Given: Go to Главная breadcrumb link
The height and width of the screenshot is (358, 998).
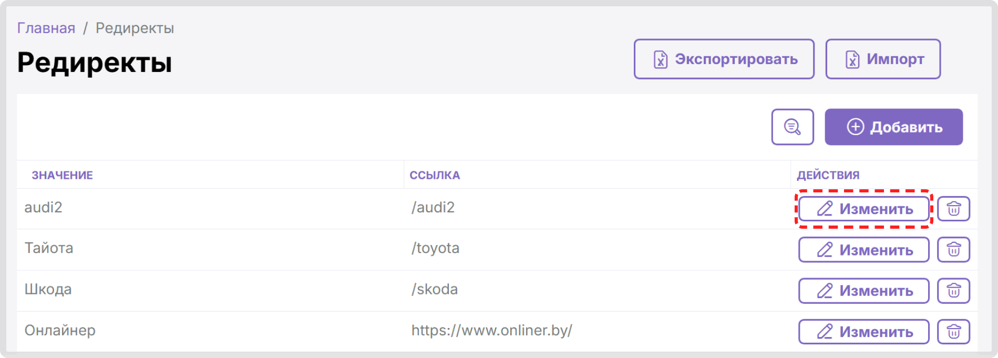Looking at the screenshot, I should tap(46, 28).
